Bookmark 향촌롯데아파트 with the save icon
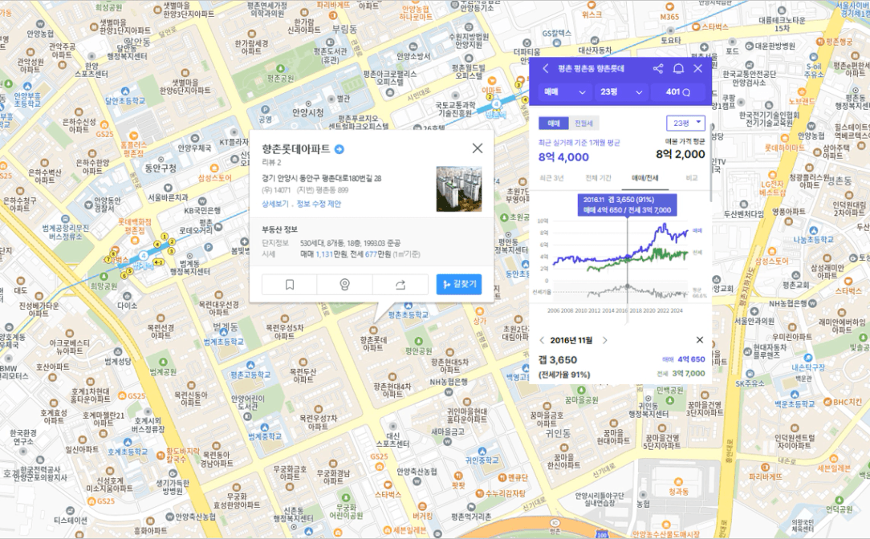This screenshot has width=870, height=539. [x=289, y=285]
